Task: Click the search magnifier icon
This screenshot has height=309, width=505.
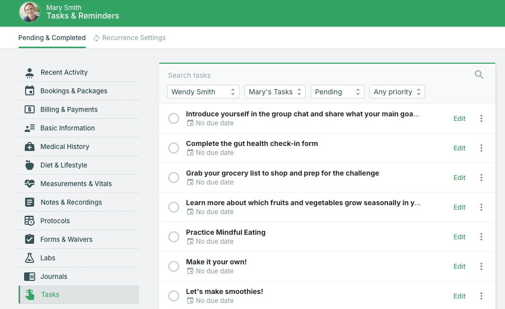Action: click(x=479, y=75)
